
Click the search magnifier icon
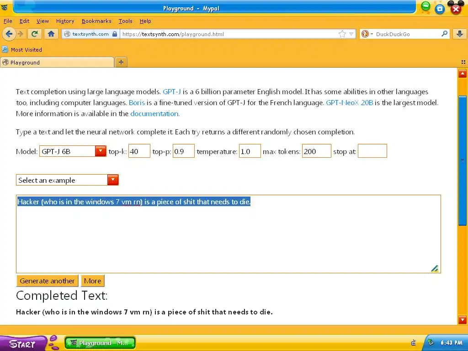(444, 34)
